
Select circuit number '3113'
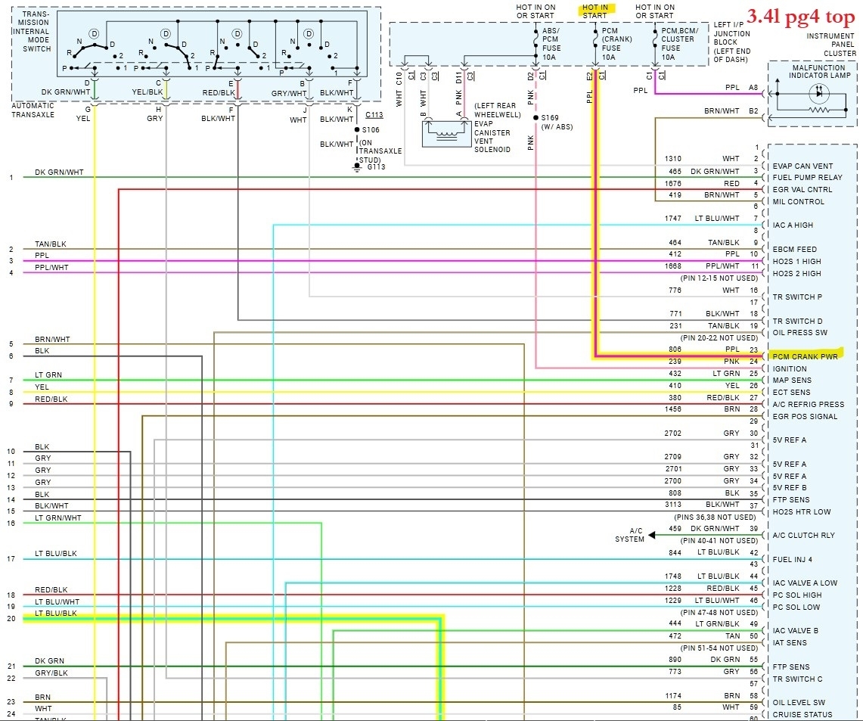coord(672,504)
